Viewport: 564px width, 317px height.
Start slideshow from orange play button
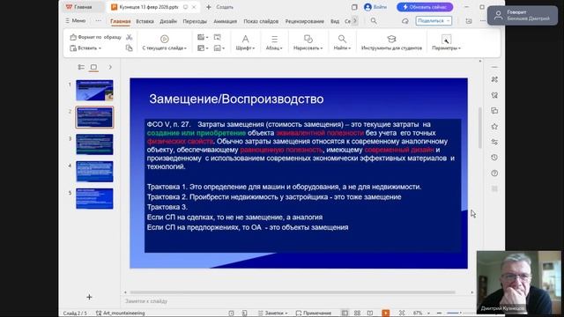click(x=386, y=313)
